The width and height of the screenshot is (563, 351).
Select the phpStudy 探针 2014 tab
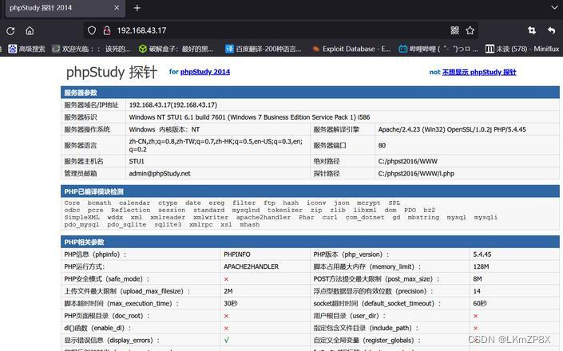point(64,8)
